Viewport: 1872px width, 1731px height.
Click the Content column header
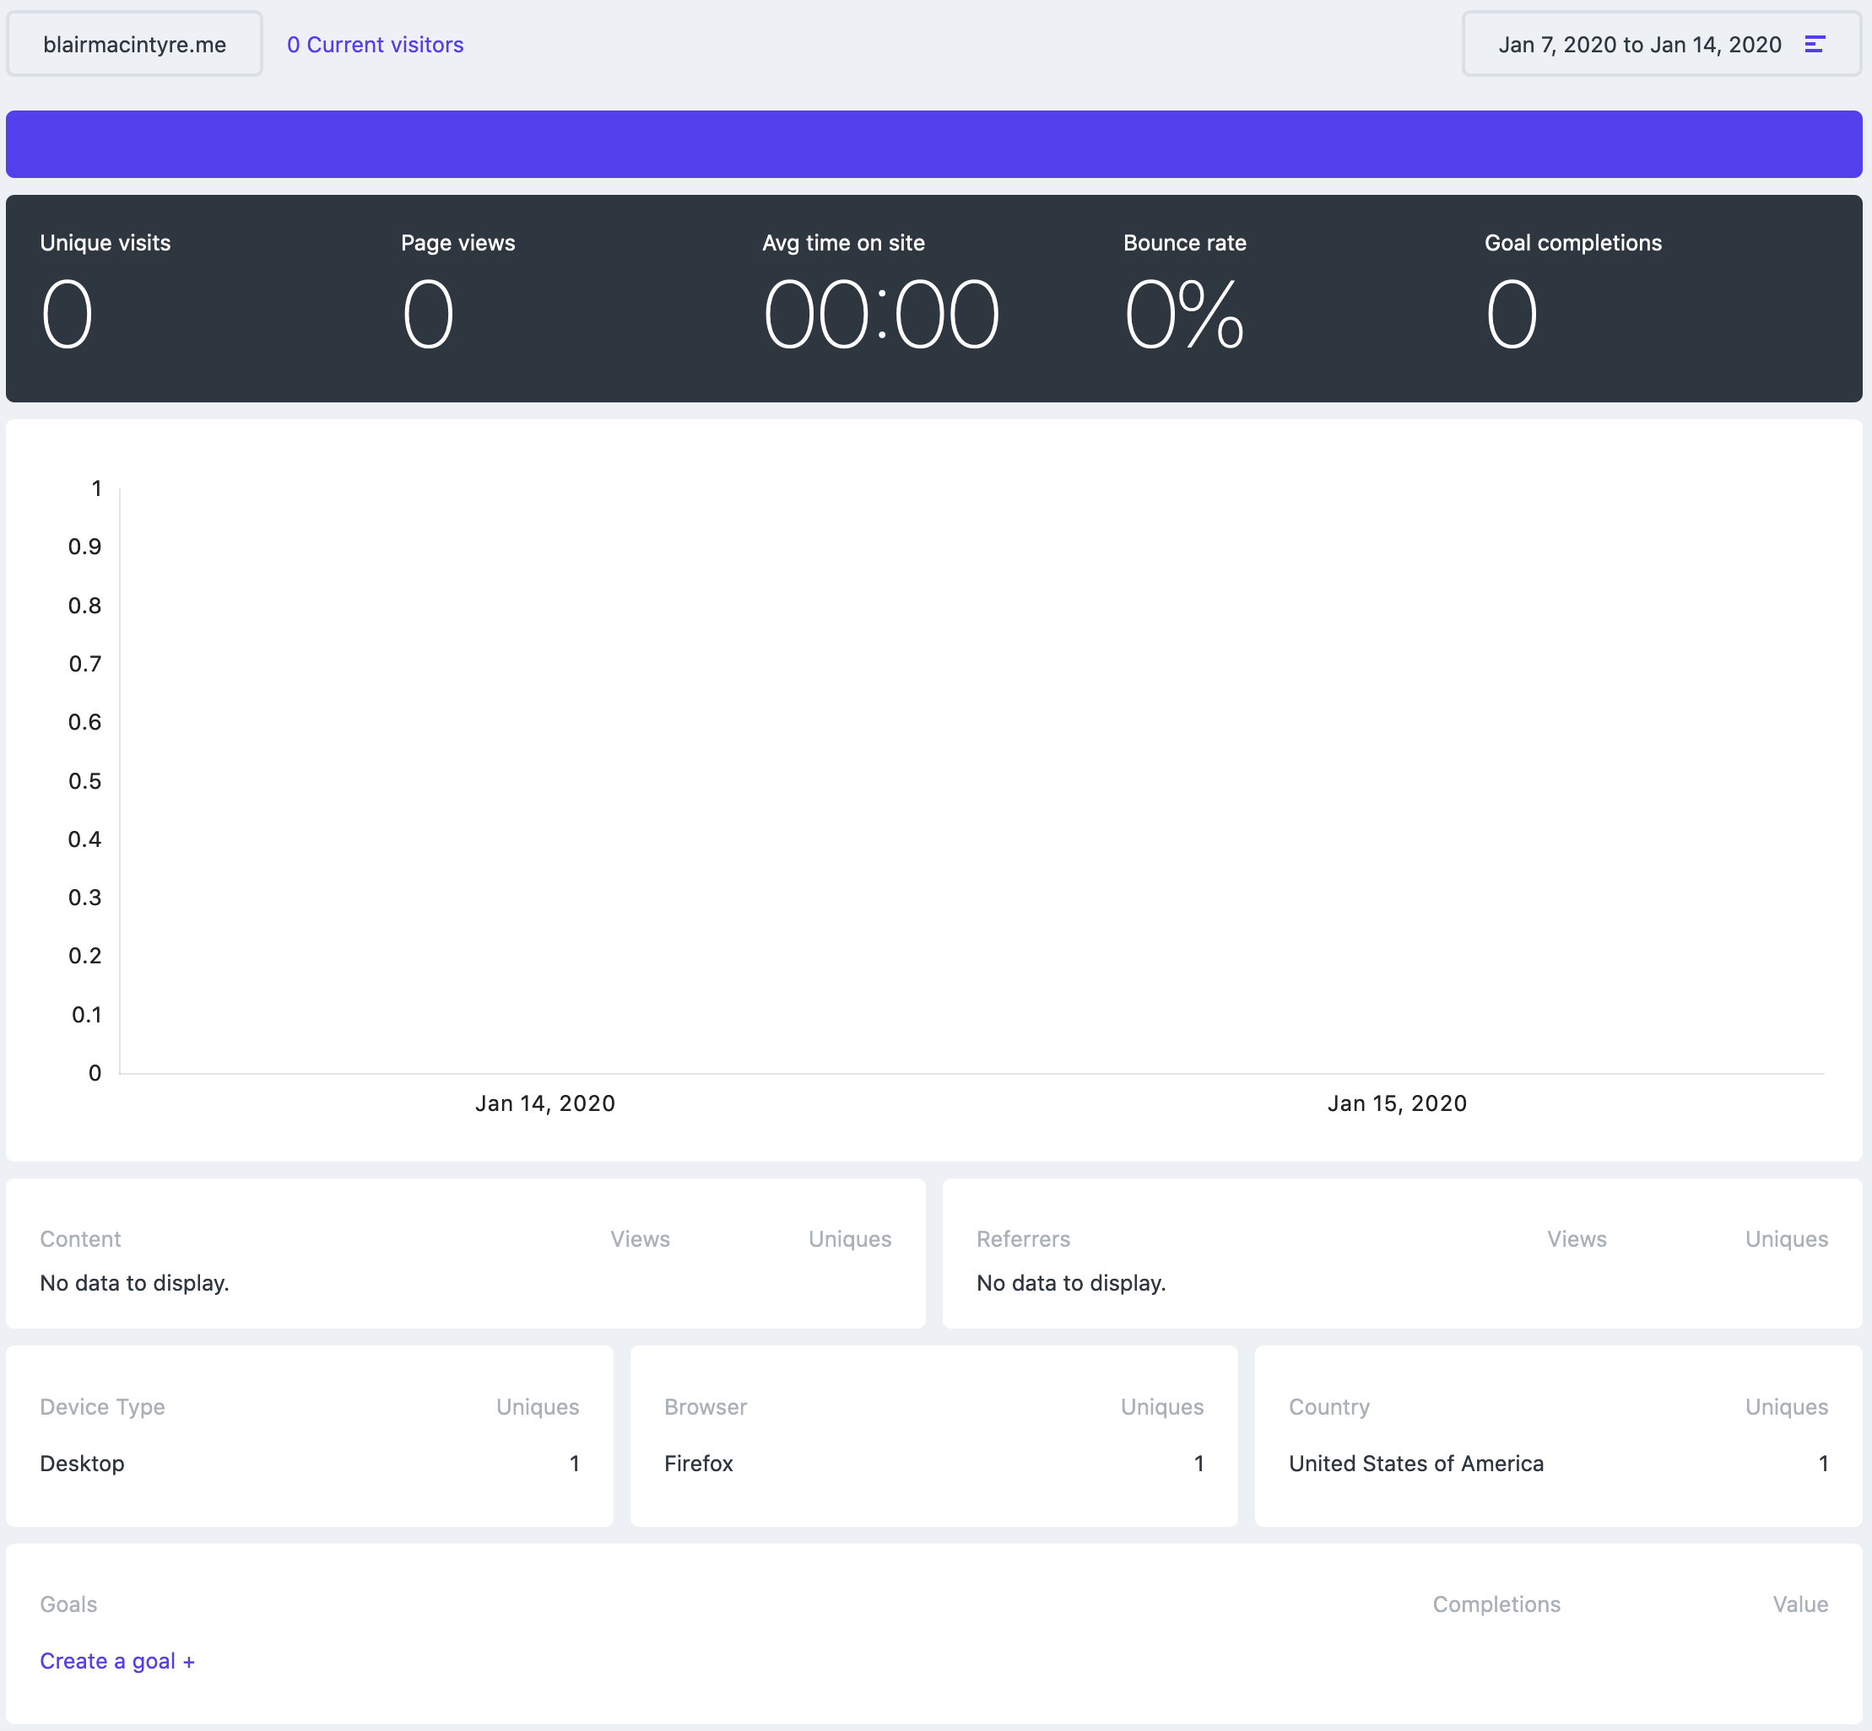pos(80,1239)
